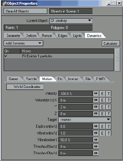Open the File sub-tab

88,79
